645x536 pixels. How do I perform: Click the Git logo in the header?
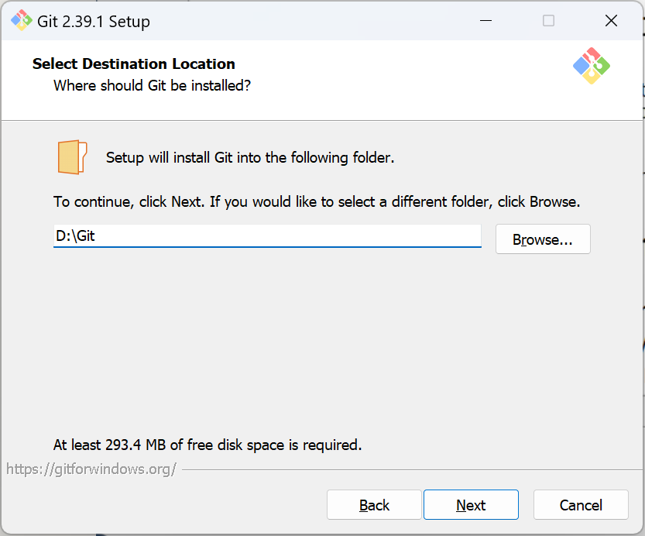592,66
